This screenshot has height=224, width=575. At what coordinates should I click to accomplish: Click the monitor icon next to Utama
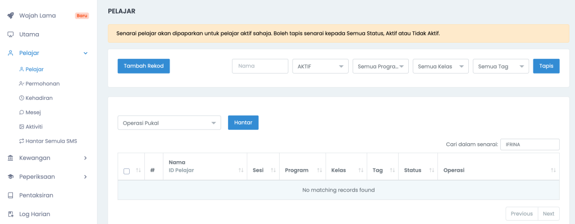pos(11,34)
